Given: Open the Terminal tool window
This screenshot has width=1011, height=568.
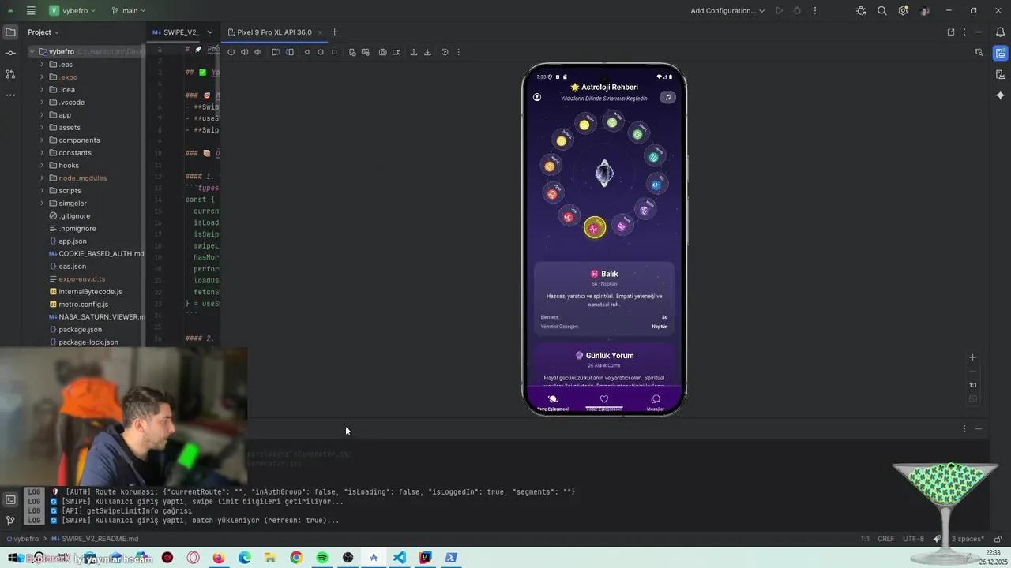Looking at the screenshot, I should coord(10,499).
